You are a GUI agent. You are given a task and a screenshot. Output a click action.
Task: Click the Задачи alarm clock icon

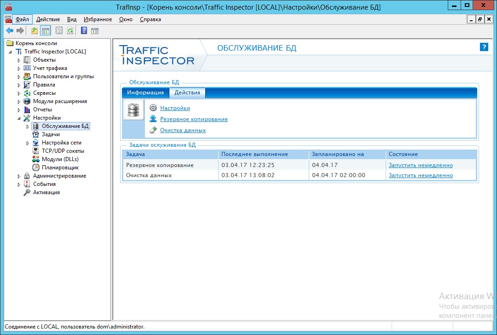[36, 134]
